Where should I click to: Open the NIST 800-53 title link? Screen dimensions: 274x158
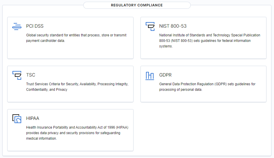click(x=173, y=26)
